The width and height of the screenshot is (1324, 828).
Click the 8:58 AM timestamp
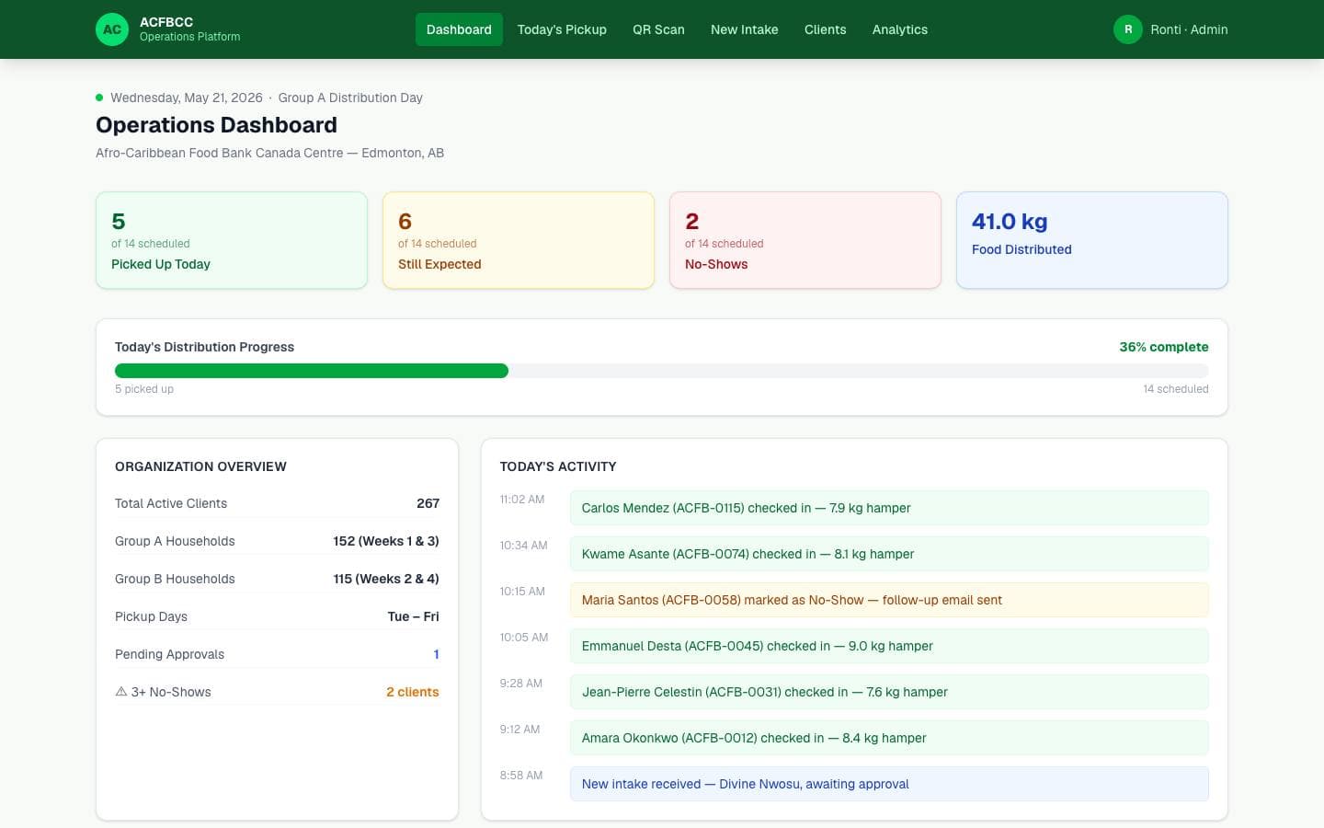pyautogui.click(x=521, y=776)
